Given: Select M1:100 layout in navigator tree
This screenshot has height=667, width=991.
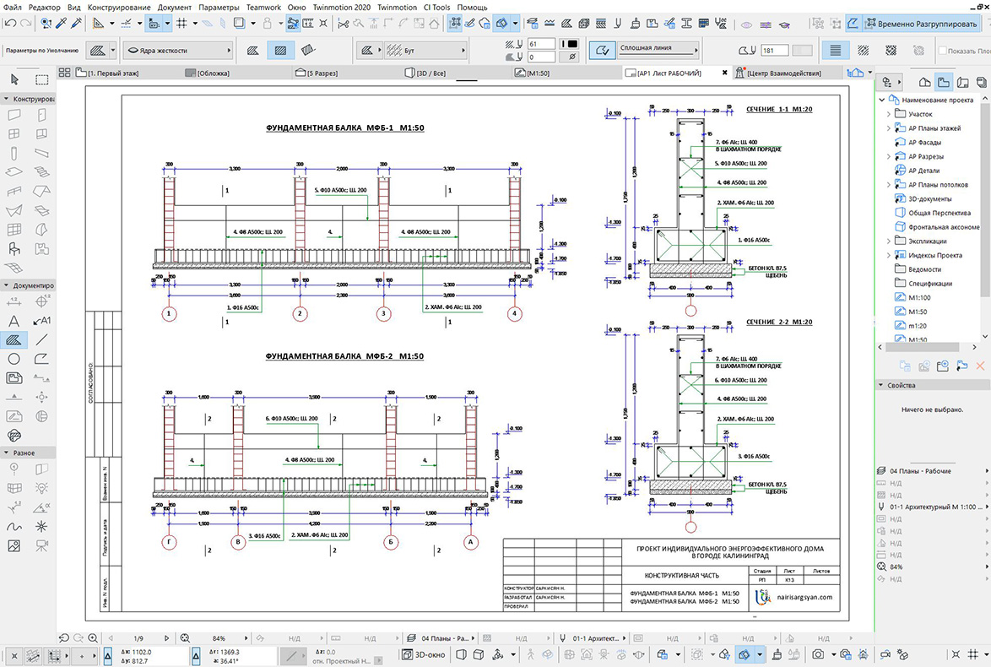Looking at the screenshot, I should coord(919,298).
